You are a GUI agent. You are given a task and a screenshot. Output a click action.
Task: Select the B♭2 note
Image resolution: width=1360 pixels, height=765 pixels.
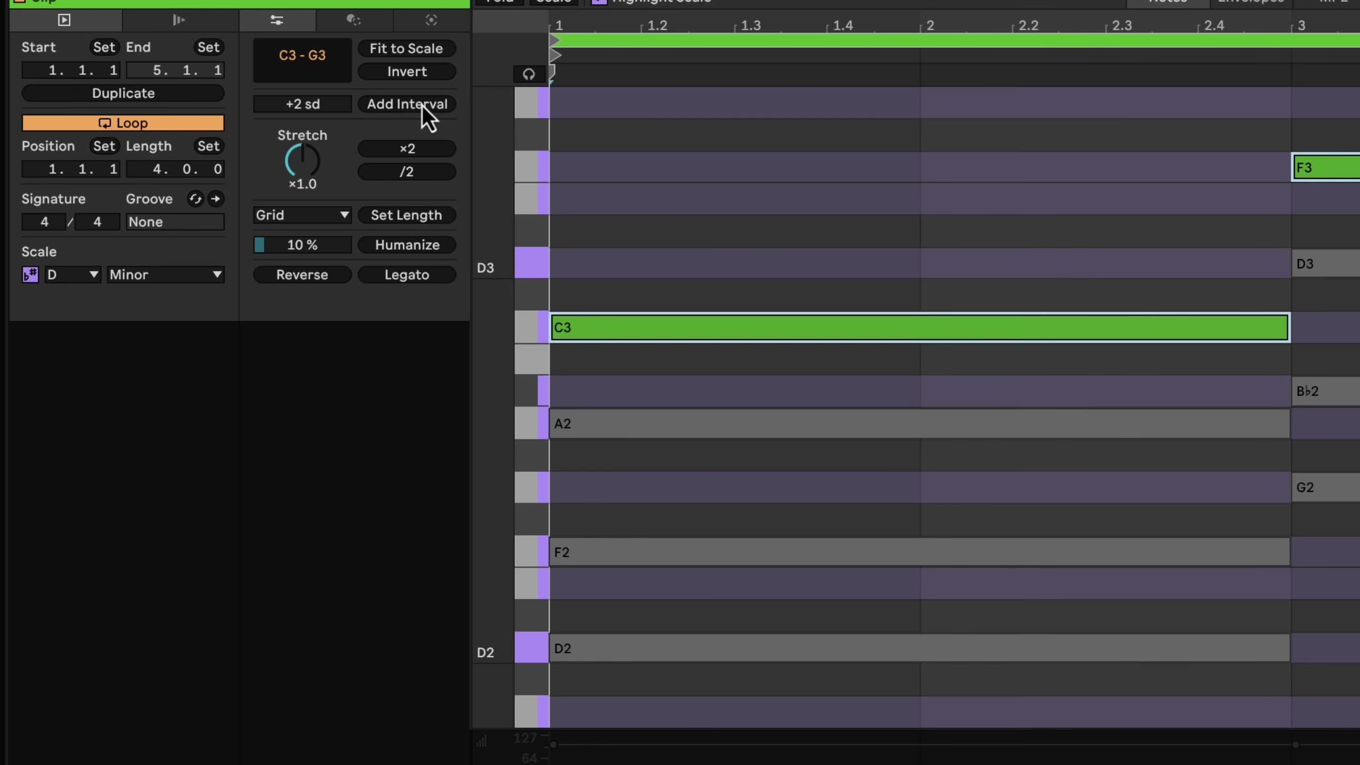coord(1326,391)
